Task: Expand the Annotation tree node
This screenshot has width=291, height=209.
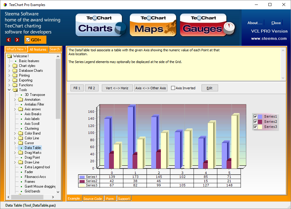Action: [15, 100]
